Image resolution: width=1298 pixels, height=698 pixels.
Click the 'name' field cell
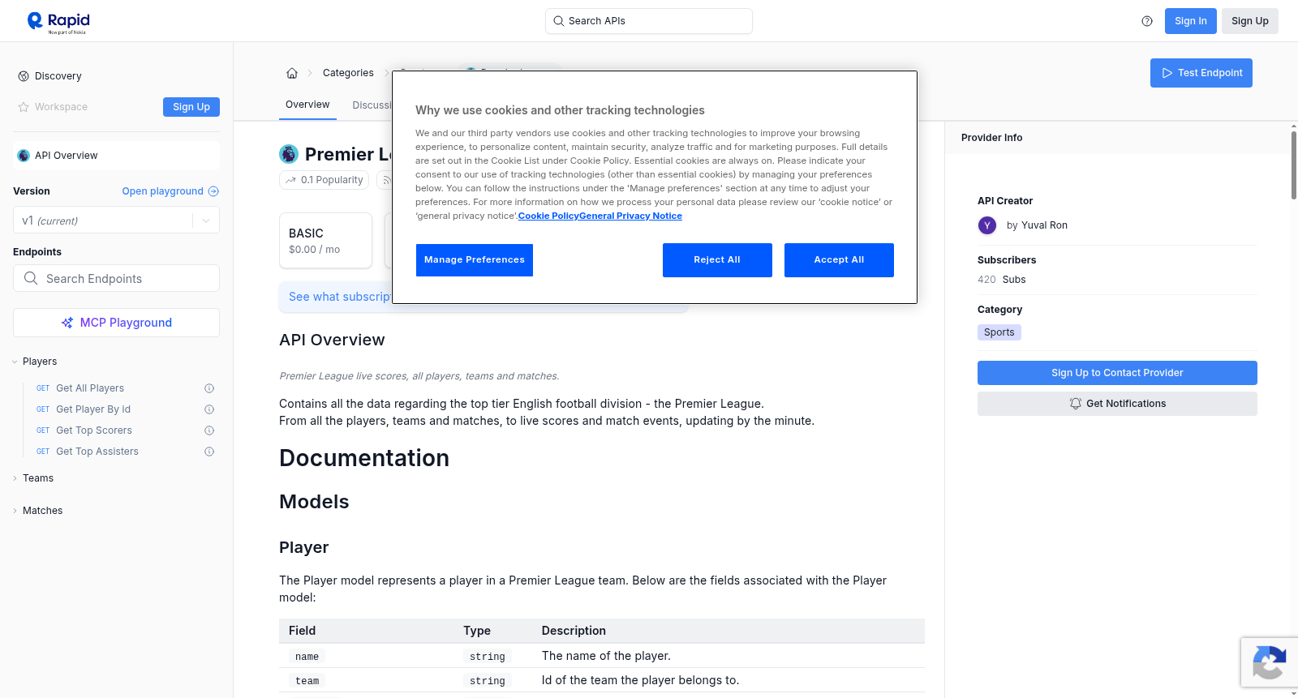tap(307, 657)
